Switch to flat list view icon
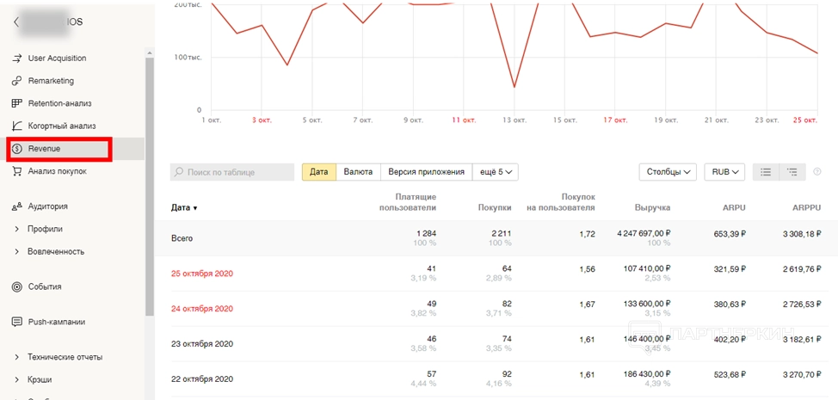Screen dimensions: 838x400 click(x=766, y=172)
